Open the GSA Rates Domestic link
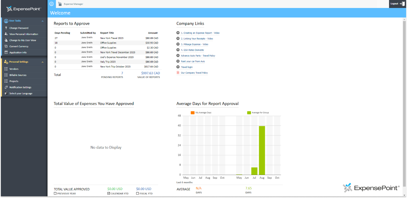 click(193, 50)
